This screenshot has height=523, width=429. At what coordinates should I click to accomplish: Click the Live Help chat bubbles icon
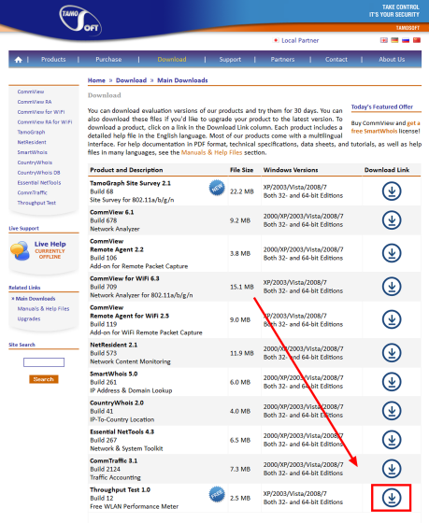[x=20, y=251]
